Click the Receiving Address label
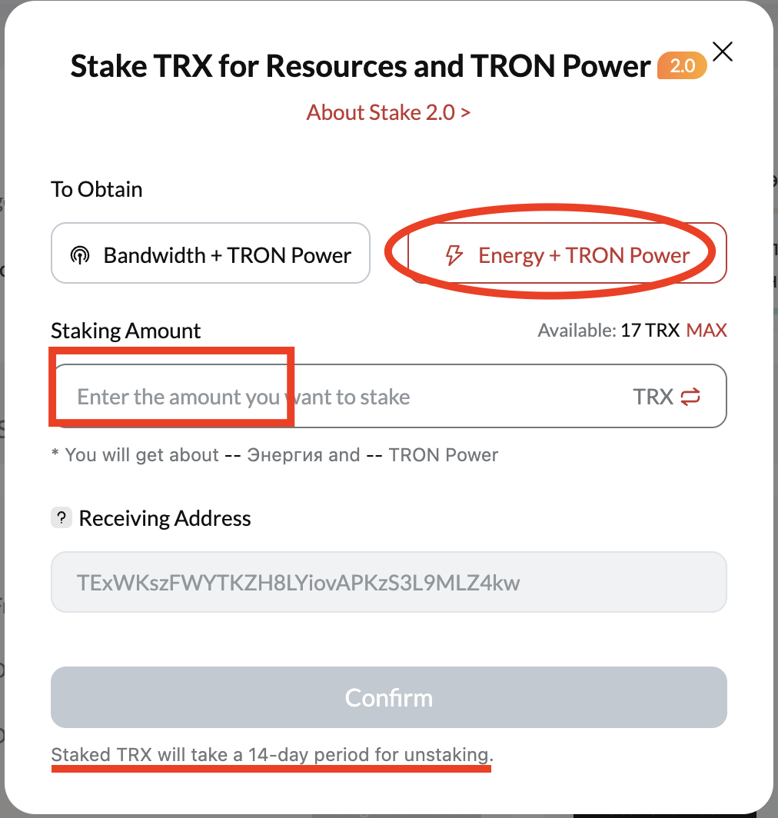This screenshot has height=818, width=778. click(165, 518)
